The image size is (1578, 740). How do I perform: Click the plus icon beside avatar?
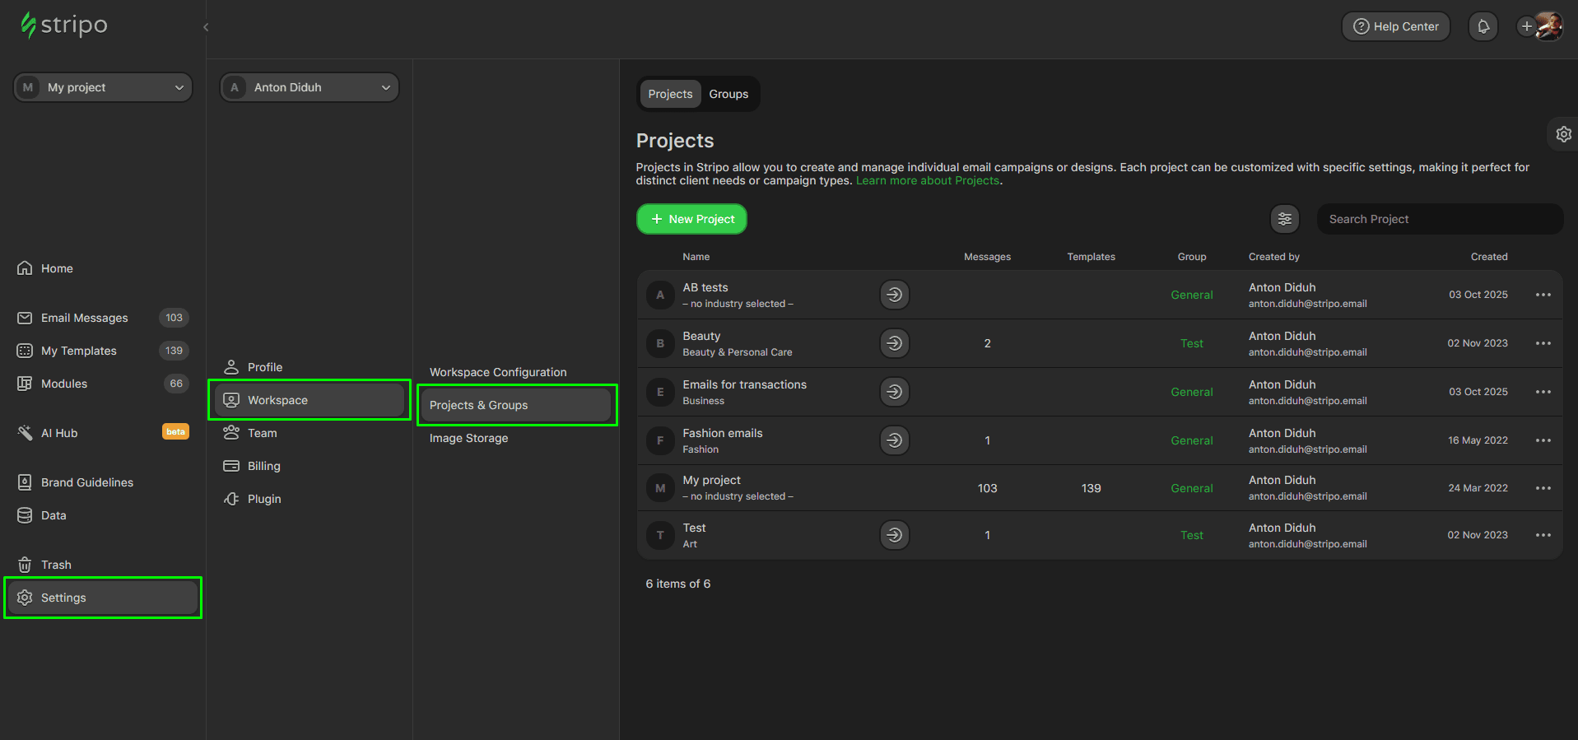click(x=1526, y=26)
